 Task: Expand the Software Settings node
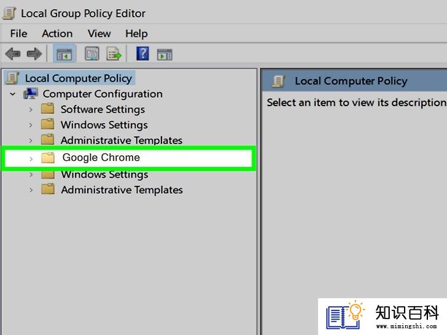tap(31, 110)
